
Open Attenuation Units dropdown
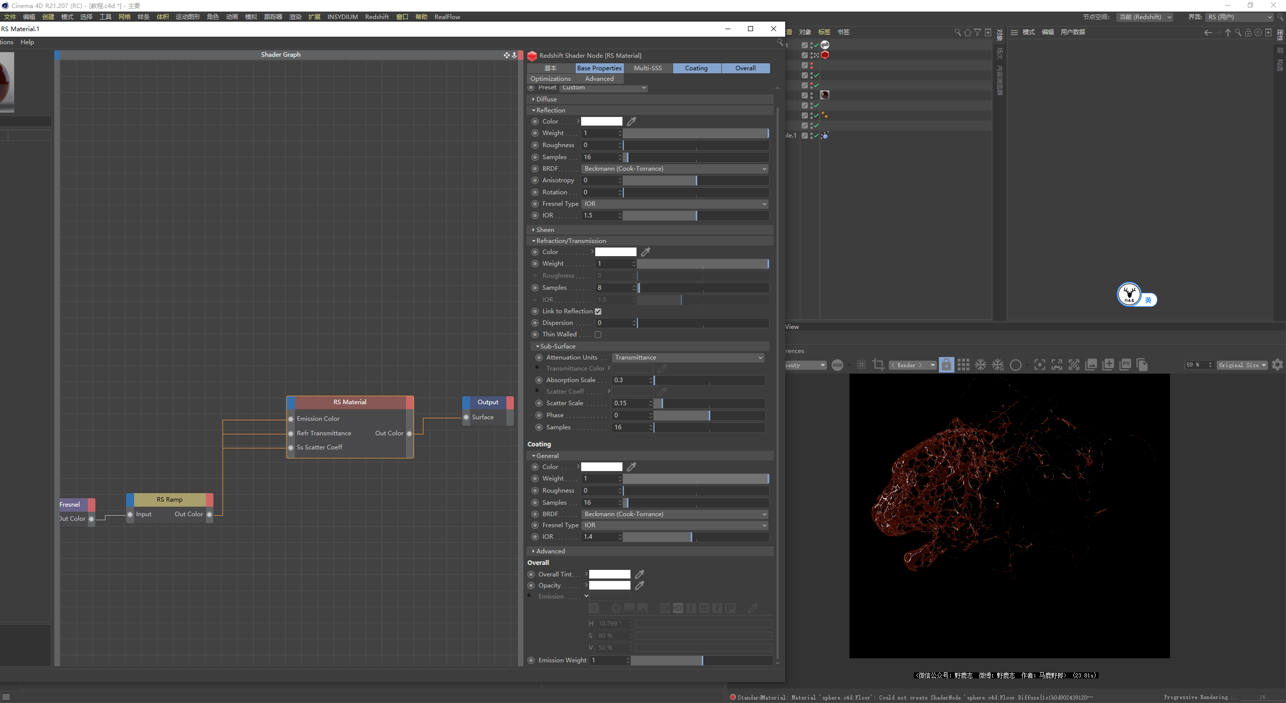click(688, 358)
